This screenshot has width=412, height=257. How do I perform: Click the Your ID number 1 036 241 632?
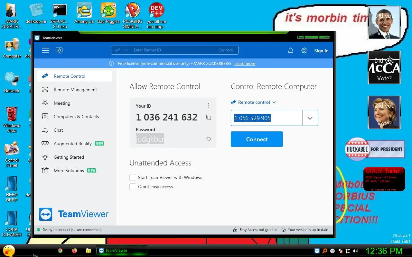pyautogui.click(x=166, y=117)
